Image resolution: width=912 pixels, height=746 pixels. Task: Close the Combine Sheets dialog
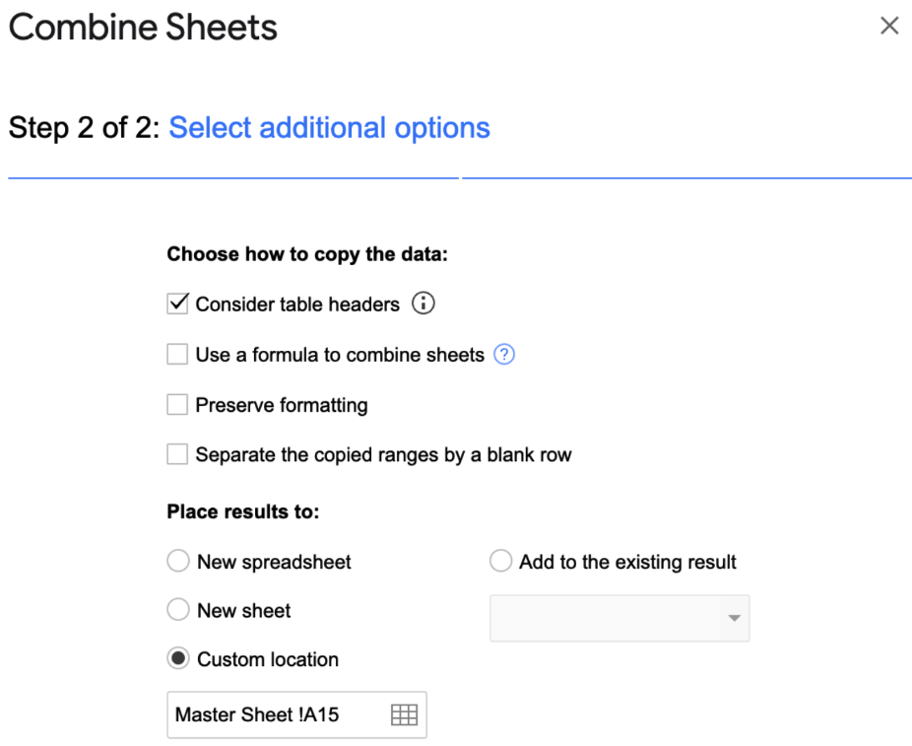[x=889, y=26]
